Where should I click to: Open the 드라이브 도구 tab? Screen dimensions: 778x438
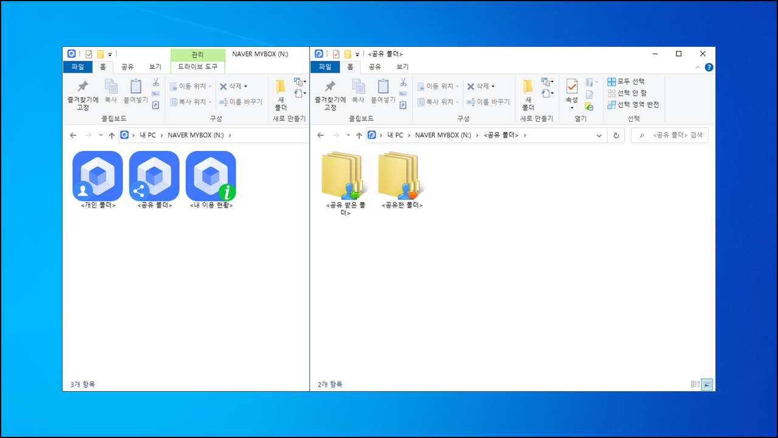pos(198,67)
